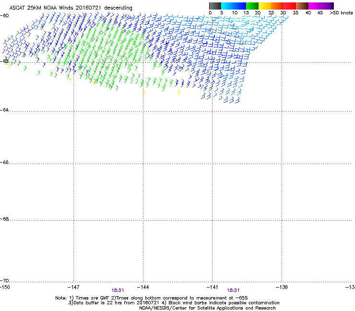Click the -70 latitude axis label

point(4,280)
